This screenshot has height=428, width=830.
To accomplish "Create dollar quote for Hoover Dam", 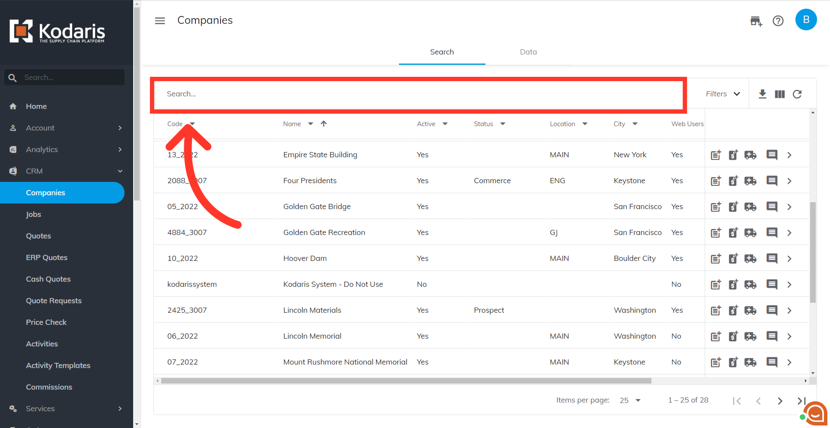I will click(733, 259).
